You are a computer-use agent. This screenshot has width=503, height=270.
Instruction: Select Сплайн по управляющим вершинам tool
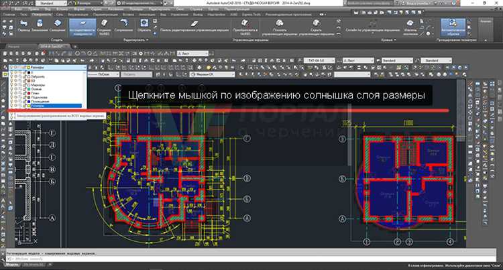(x=372, y=25)
